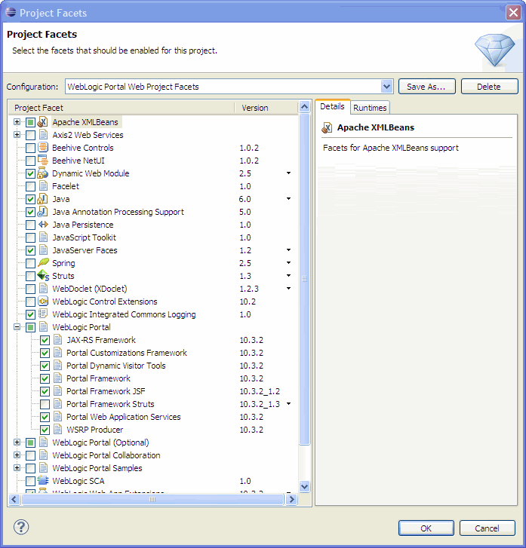Uncheck the Java facet checkbox
This screenshot has width=526, height=548.
[30, 199]
